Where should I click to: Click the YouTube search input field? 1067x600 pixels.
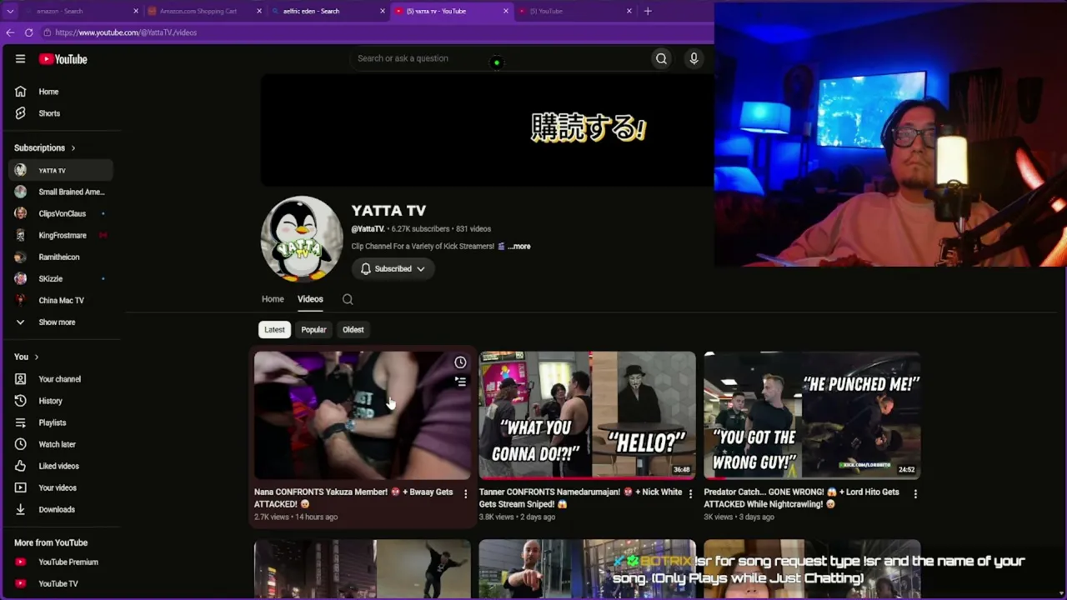click(x=498, y=58)
